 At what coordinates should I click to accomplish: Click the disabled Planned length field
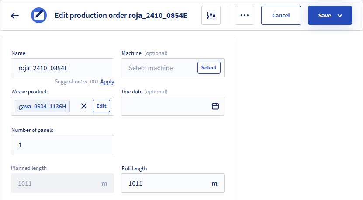(x=62, y=183)
